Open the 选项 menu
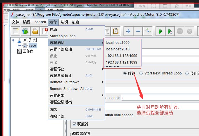This screenshot has height=136, width=199. click(x=64, y=22)
